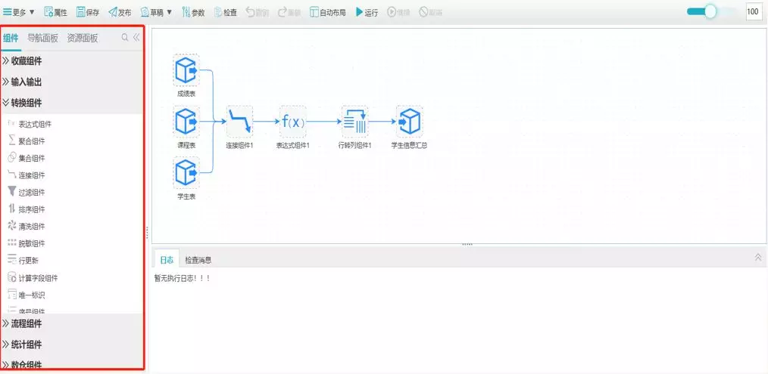Screen dimensions: 768x374
Task: Open the 更多 (More) dropdown menu
Action: pyautogui.click(x=20, y=12)
